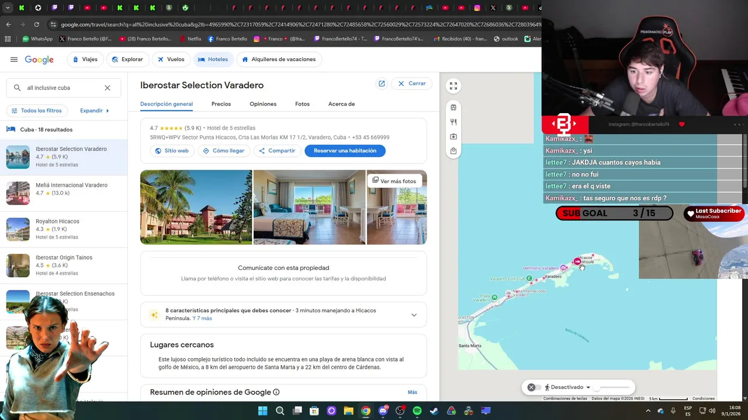Select Royalton Hicacos hotel result

coord(64,229)
